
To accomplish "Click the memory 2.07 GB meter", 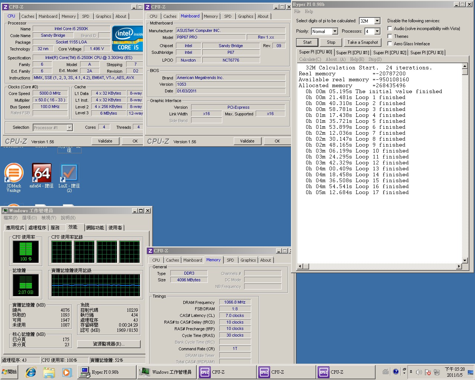I will pyautogui.click(x=26, y=285).
